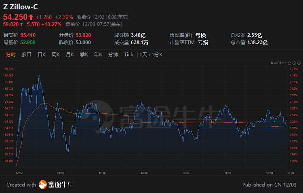Click the 0.32% percent axis label
Viewport: 303px width, 193px height.
pos(294,161)
